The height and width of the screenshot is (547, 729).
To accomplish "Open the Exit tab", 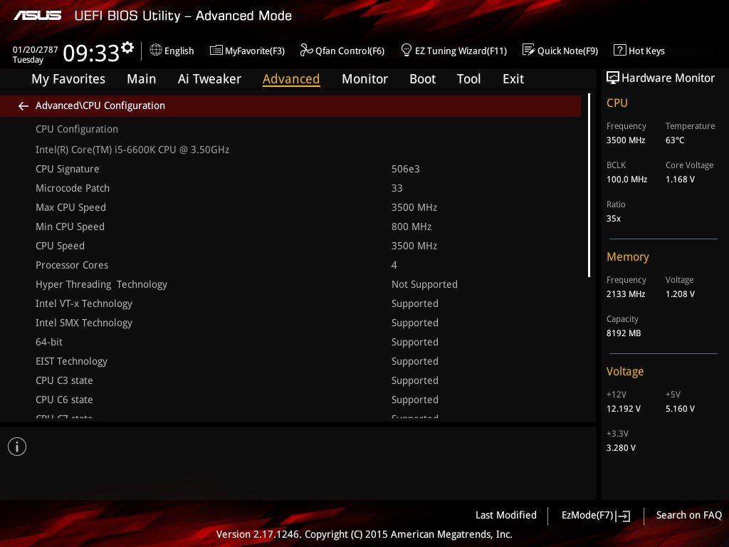I will coord(513,79).
